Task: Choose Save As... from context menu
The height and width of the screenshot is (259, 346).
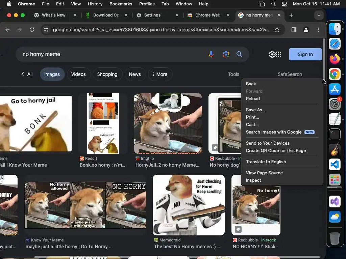Action: pyautogui.click(x=282, y=110)
